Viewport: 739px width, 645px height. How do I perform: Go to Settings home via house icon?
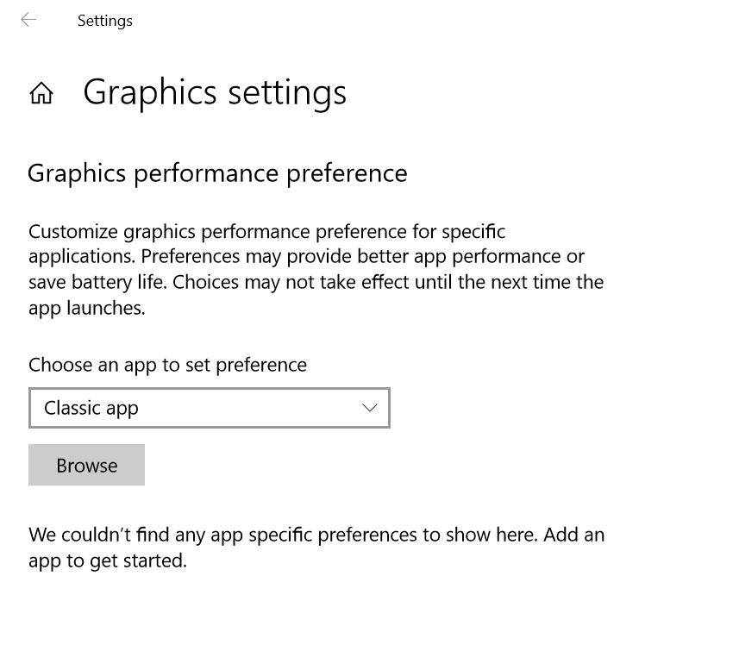point(41,94)
